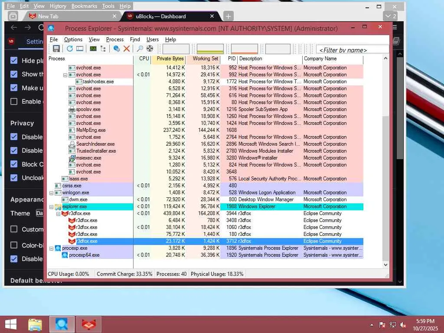
Task: Sort by the Private Bytes column header
Action: pos(168,59)
